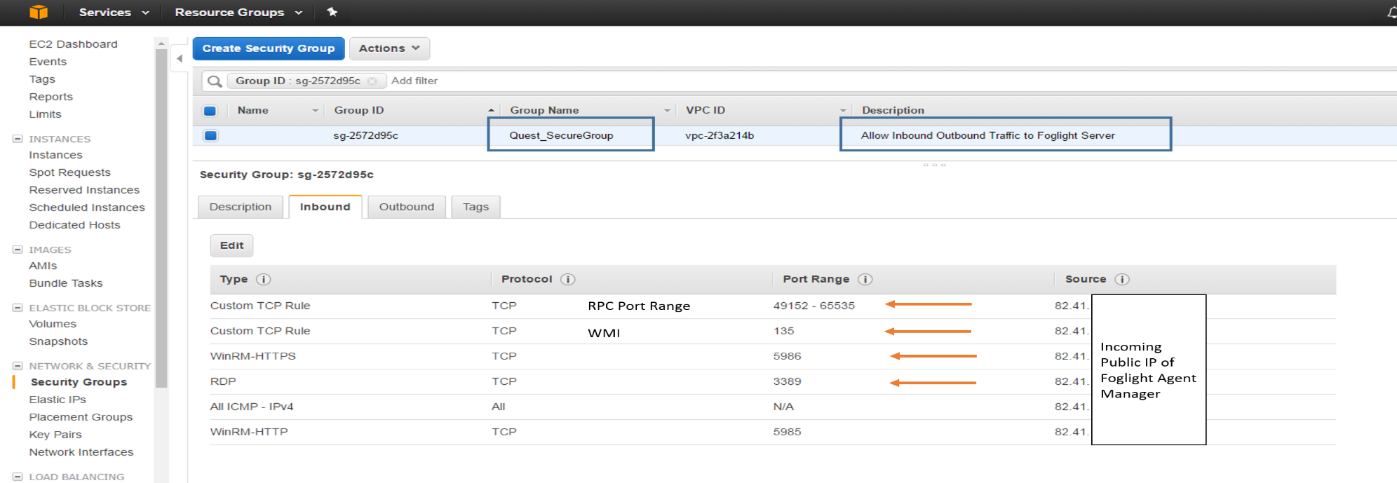Click the info icon next to Protocol
The width and height of the screenshot is (1397, 483).
568,279
